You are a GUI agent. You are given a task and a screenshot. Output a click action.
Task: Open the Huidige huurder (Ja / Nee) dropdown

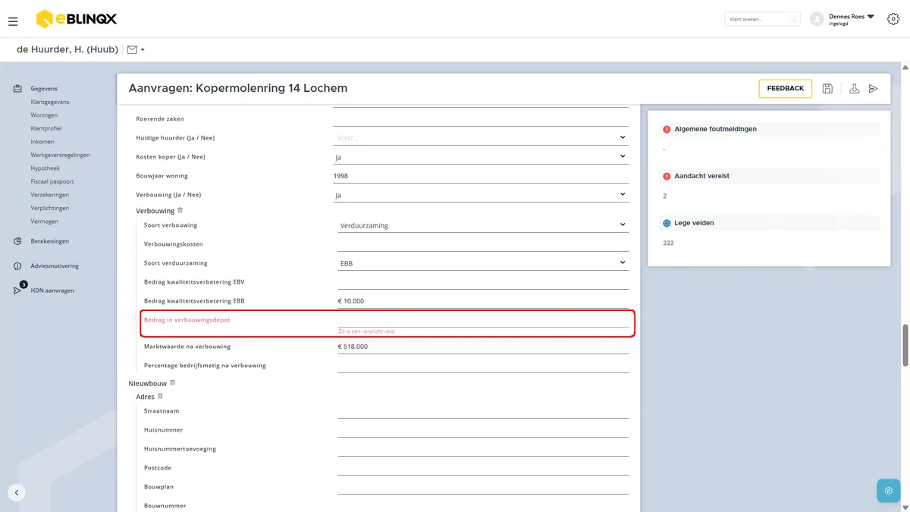(x=481, y=137)
